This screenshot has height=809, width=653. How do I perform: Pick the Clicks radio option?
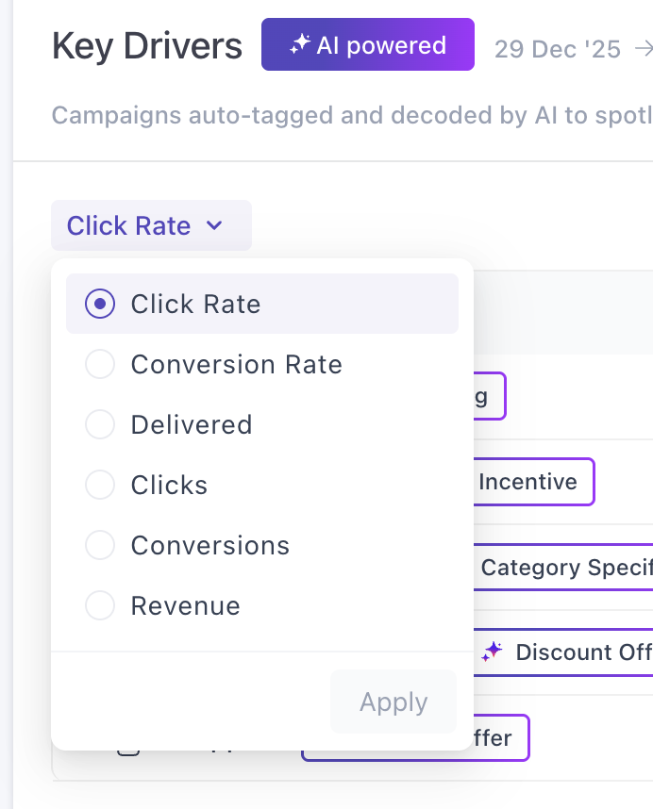tap(100, 485)
